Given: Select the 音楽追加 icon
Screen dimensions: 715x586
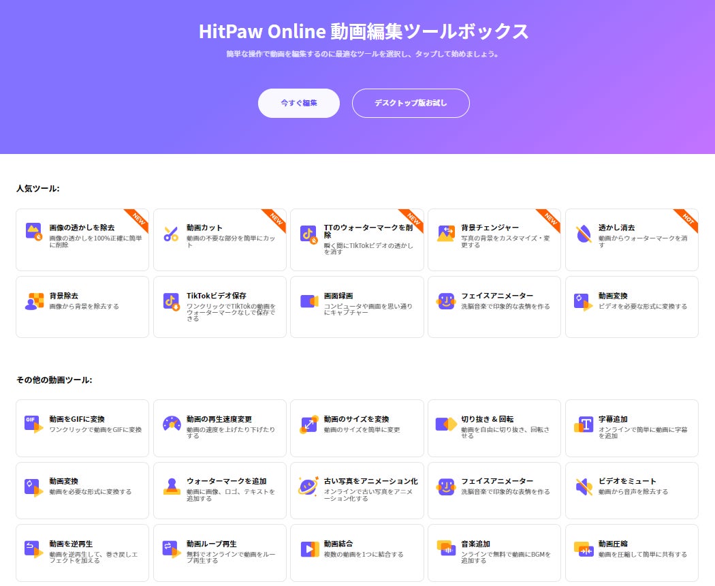Looking at the screenshot, I should [446, 548].
